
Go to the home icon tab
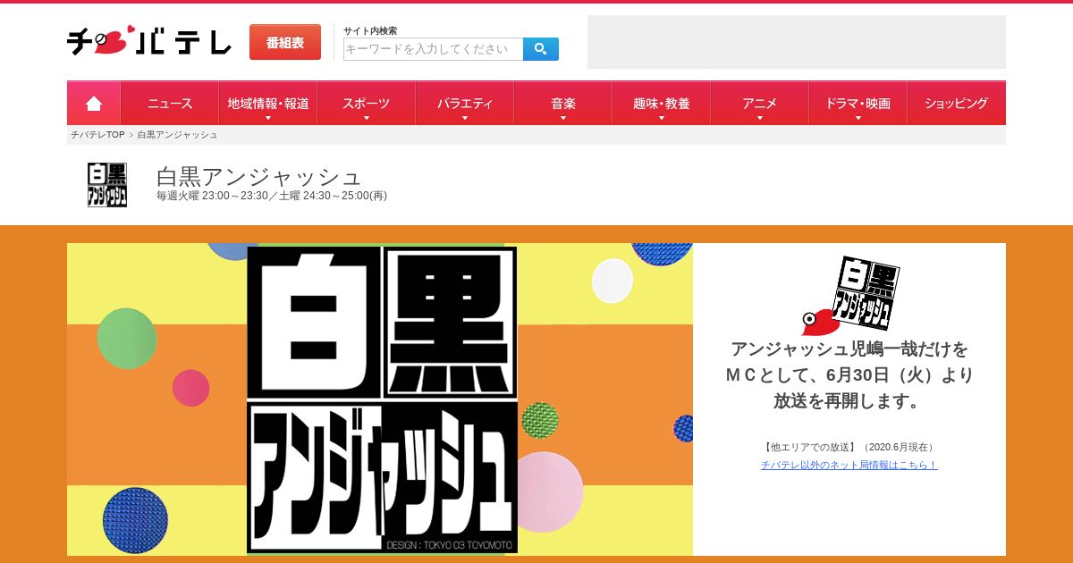pyautogui.click(x=94, y=104)
